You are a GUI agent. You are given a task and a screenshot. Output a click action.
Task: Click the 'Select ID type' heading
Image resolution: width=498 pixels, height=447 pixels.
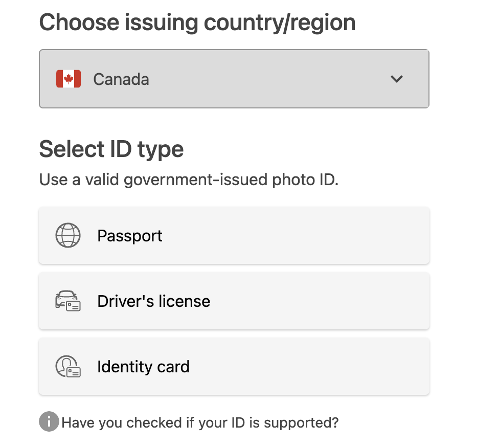[x=111, y=149]
